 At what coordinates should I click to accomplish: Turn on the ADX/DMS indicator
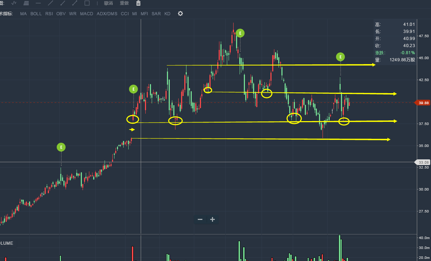pyautogui.click(x=107, y=14)
